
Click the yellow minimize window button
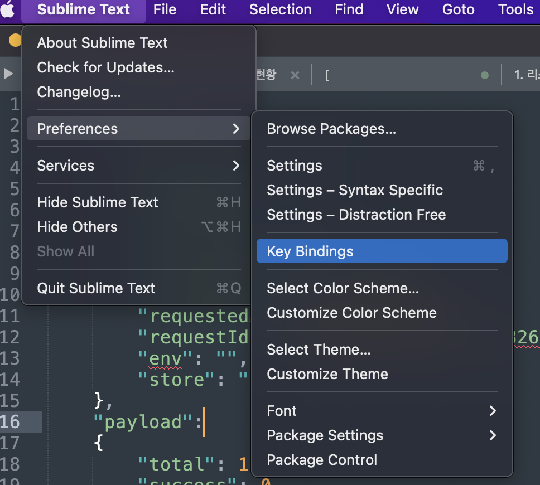[x=15, y=40]
